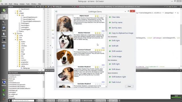Open Projects mode in the sidebar
This screenshot has width=182, height=102.
point(4,35)
